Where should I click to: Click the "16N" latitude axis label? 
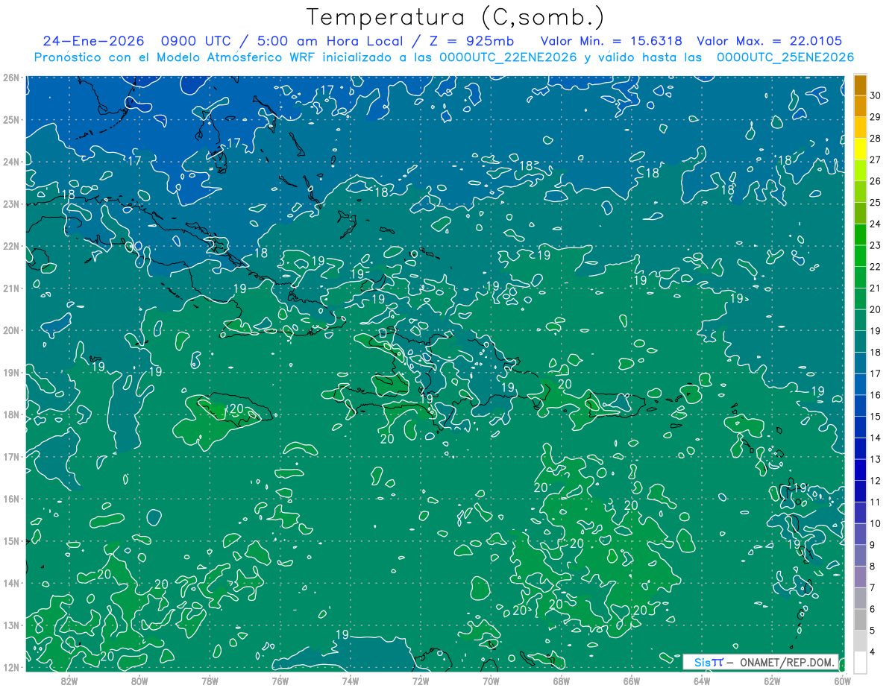pos(11,499)
